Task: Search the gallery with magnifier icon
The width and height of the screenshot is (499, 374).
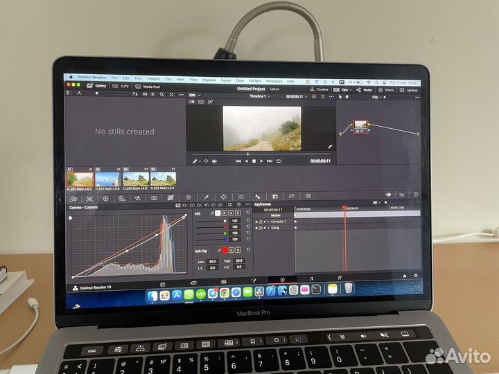Action: [162, 94]
